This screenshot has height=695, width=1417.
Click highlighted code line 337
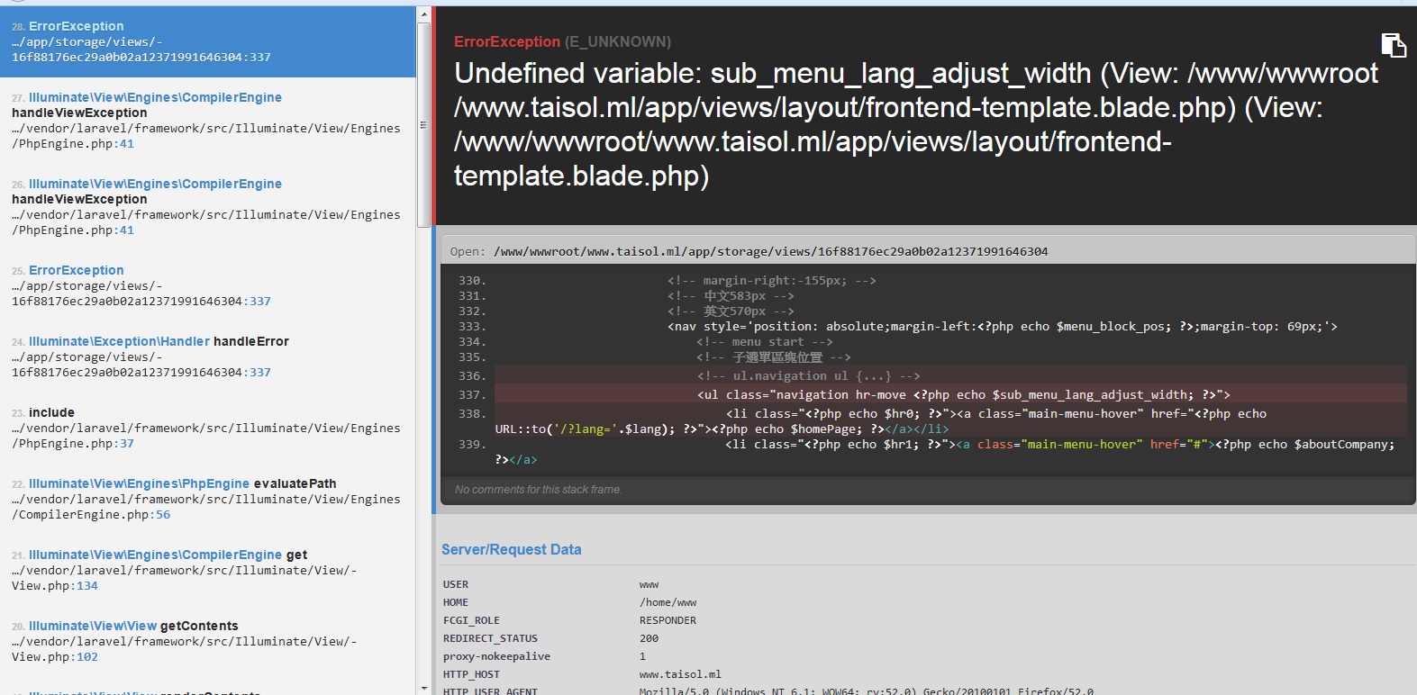coord(962,394)
